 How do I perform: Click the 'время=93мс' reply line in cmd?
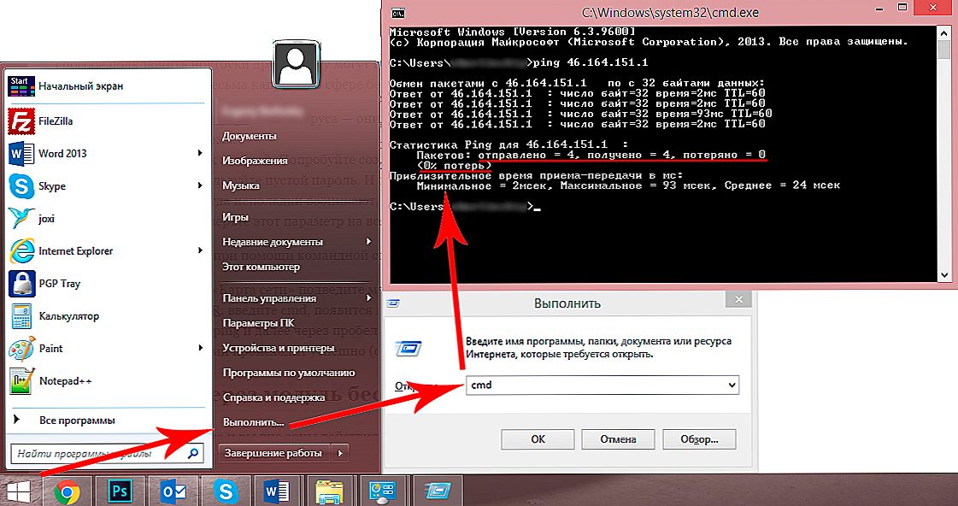coord(581,114)
